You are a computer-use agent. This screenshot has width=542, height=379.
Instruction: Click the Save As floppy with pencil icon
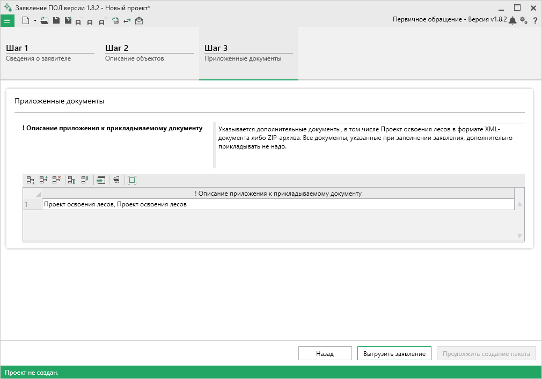pos(68,21)
